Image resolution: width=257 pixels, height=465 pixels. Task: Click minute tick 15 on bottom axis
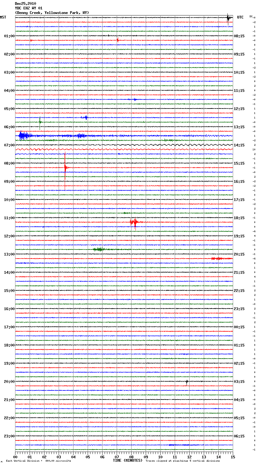(x=233, y=457)
